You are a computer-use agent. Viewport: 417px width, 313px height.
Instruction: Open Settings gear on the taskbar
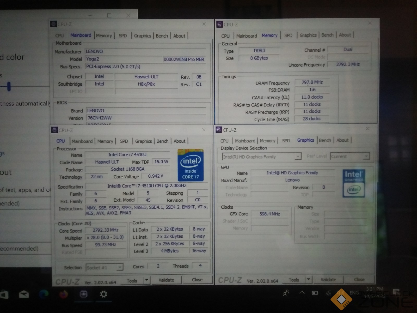click(103, 294)
